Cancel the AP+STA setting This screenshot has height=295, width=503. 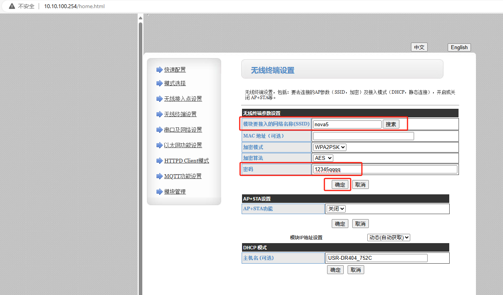(360, 224)
